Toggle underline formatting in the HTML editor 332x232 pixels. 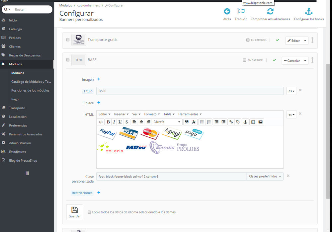point(120,122)
